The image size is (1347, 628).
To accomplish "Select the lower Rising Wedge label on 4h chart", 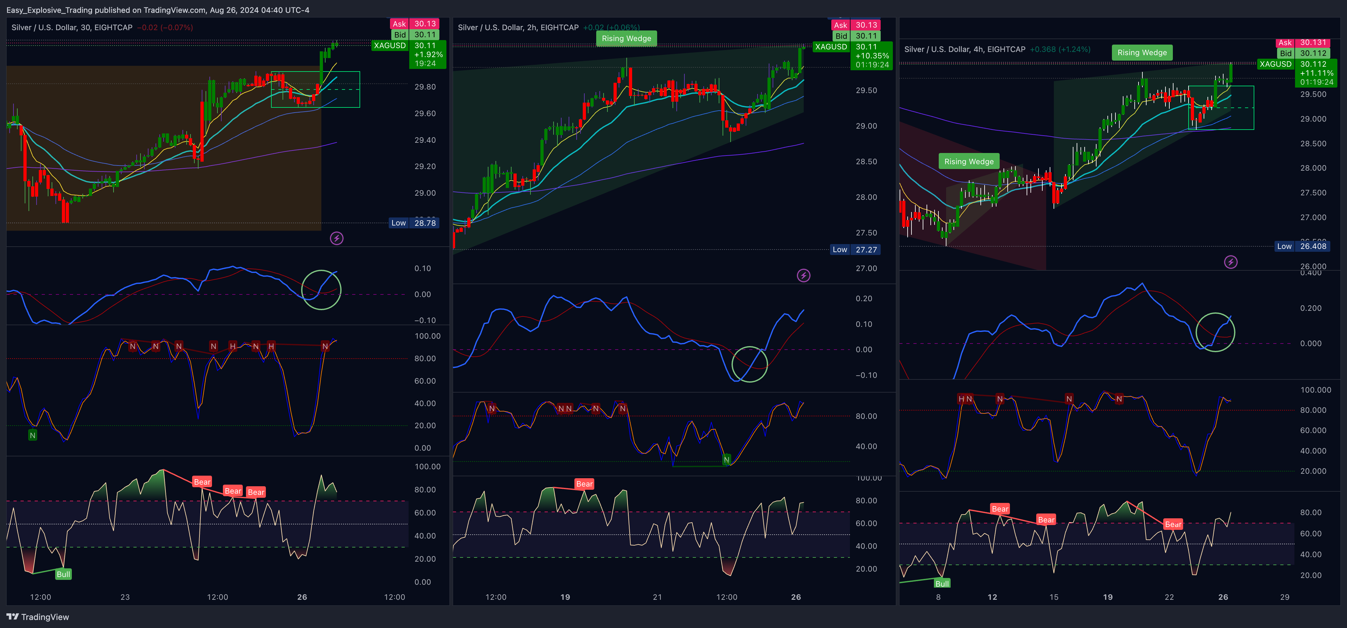I will [969, 162].
